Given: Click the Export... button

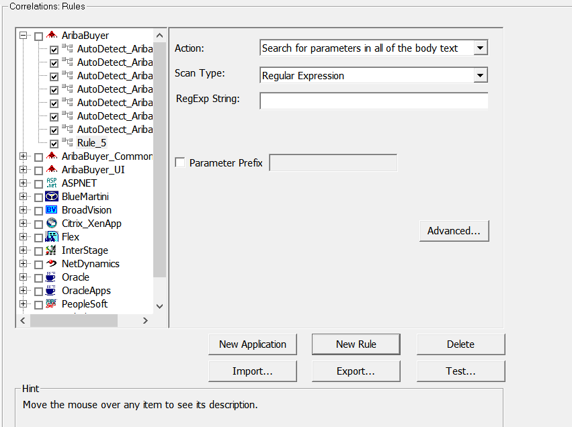Looking at the screenshot, I should [x=356, y=371].
